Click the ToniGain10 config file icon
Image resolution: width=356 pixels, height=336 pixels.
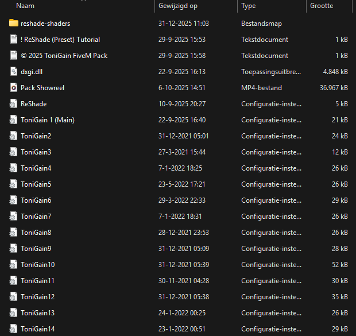[x=14, y=265]
